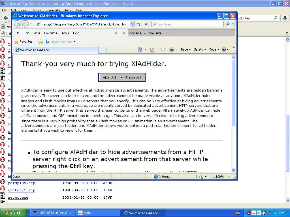The image size is (290, 217).
Task: Open the address bar URL dropdown
Action: (132, 24)
